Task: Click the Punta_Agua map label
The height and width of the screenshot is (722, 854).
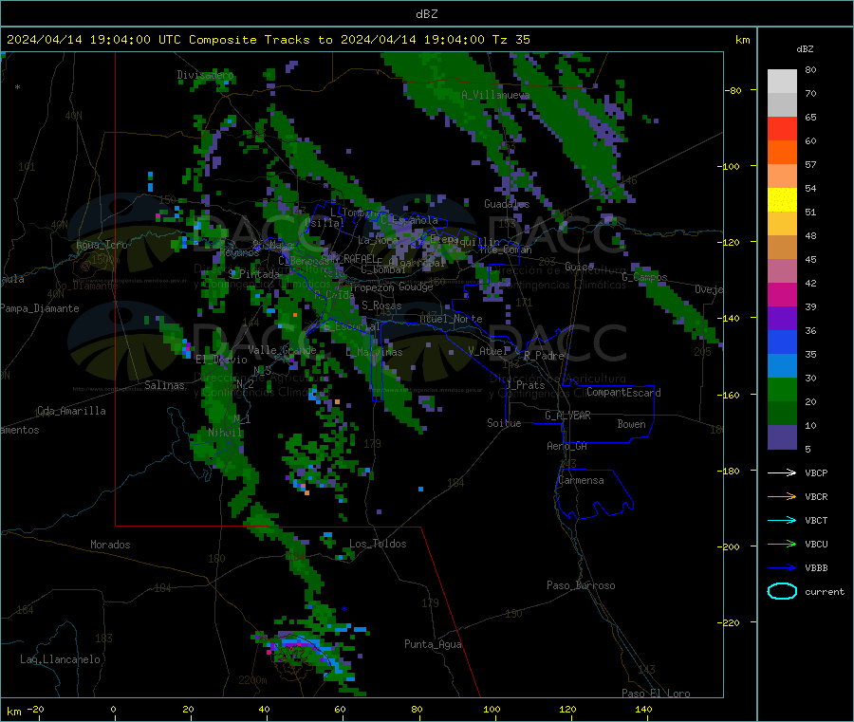Action: pyautogui.click(x=433, y=644)
